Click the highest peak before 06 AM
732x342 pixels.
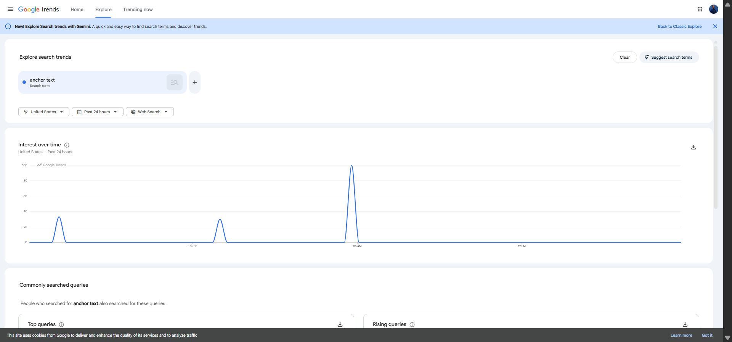tap(352, 165)
